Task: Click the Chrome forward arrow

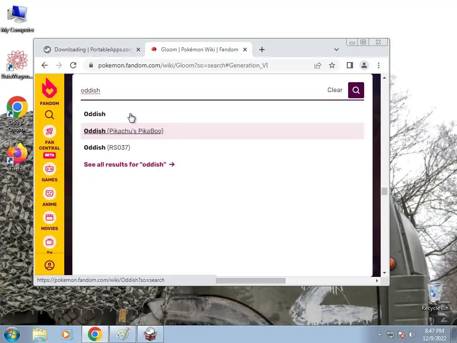Action: (x=59, y=65)
